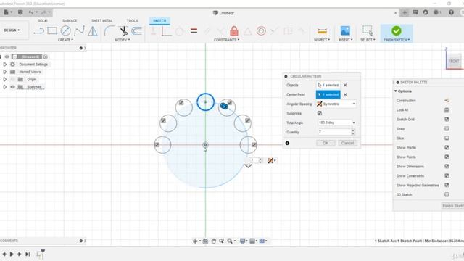
Task: Open the Total Angle dropdown arrow
Action: coord(354,123)
